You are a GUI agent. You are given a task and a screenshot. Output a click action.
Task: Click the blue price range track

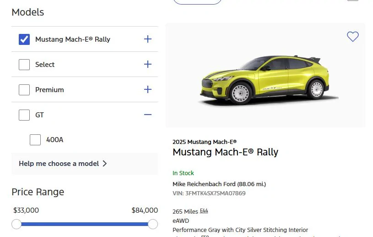pos(85,224)
